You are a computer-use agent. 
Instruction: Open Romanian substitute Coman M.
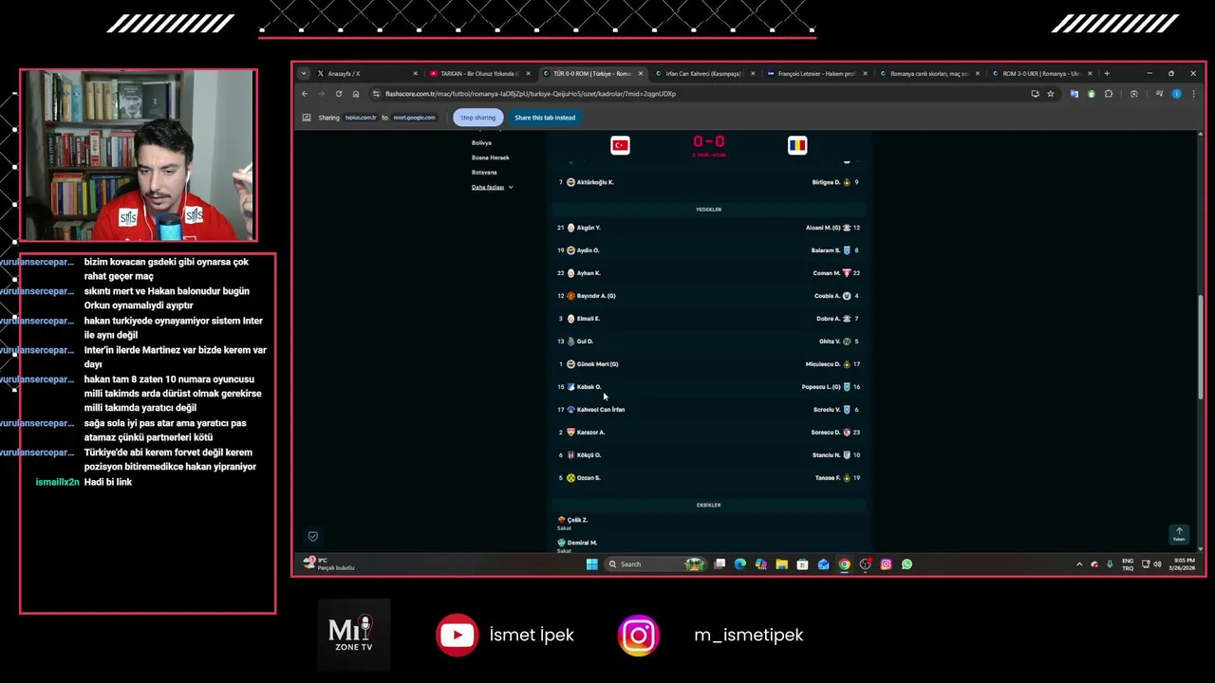coord(827,273)
